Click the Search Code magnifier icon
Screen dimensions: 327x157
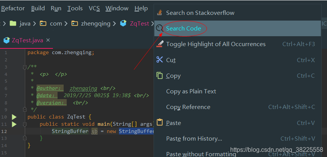click(x=160, y=28)
